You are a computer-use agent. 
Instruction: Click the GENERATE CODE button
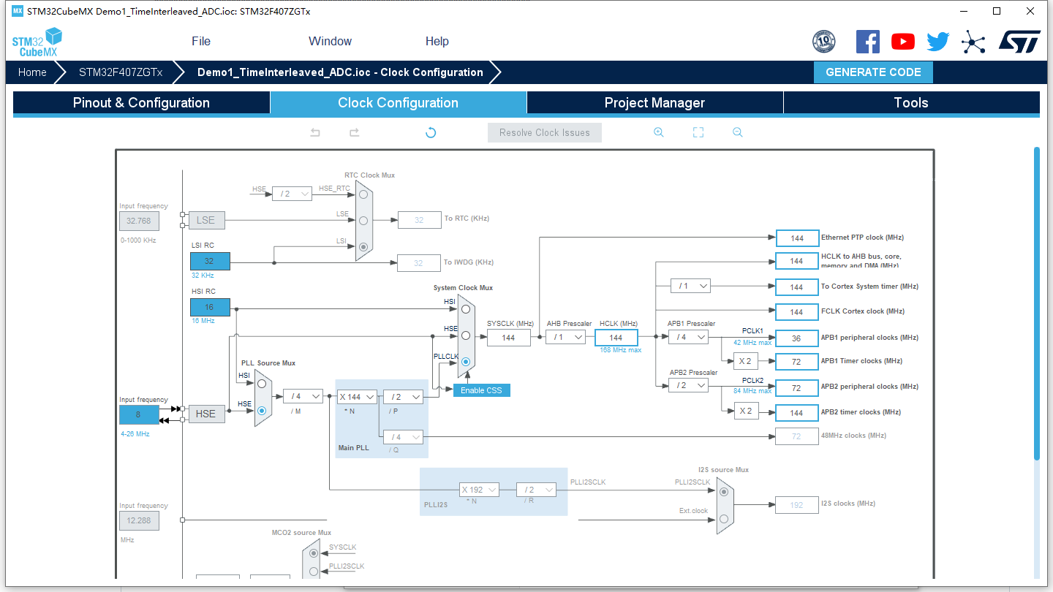tap(873, 72)
